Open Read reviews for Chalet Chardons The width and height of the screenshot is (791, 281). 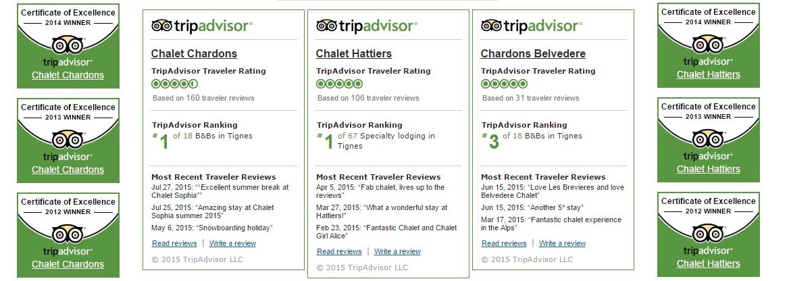(x=174, y=243)
